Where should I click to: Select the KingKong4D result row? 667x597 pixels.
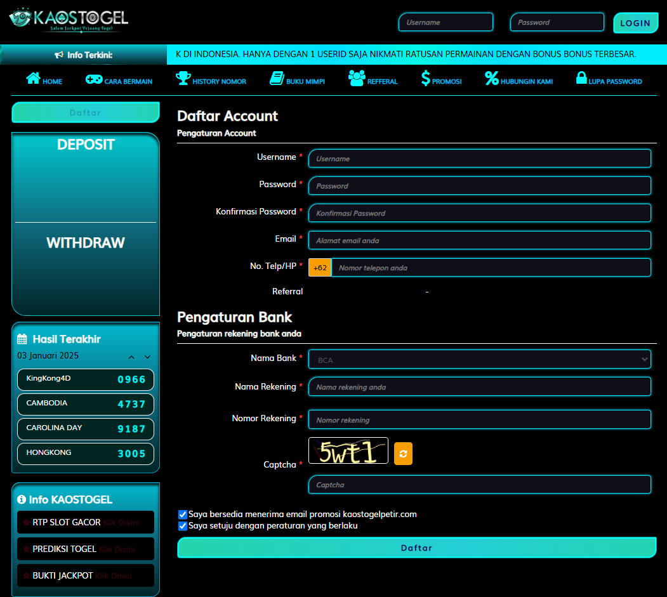tap(86, 380)
